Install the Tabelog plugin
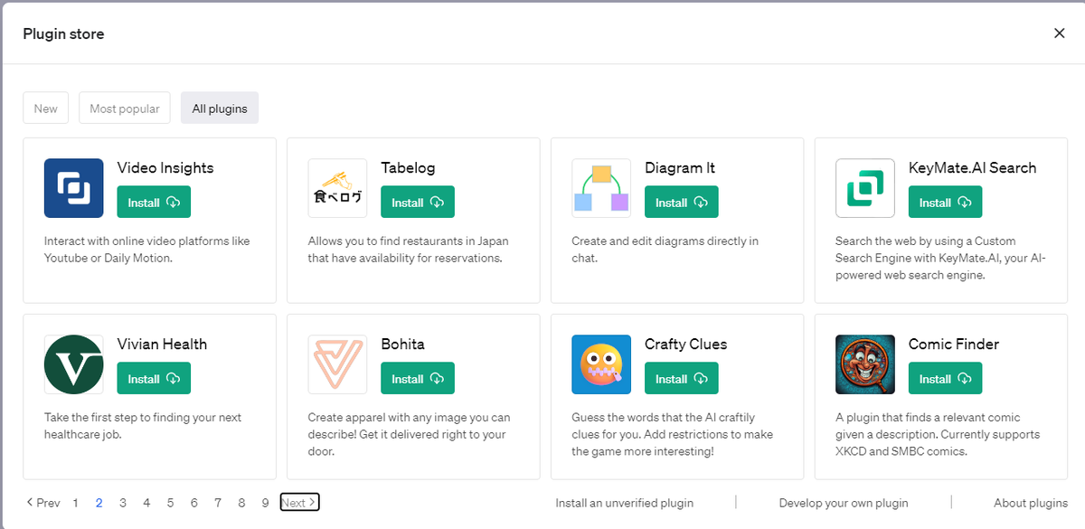1085x529 pixels. coord(418,203)
